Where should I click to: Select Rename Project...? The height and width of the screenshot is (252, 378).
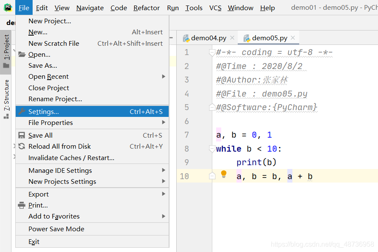point(92,99)
